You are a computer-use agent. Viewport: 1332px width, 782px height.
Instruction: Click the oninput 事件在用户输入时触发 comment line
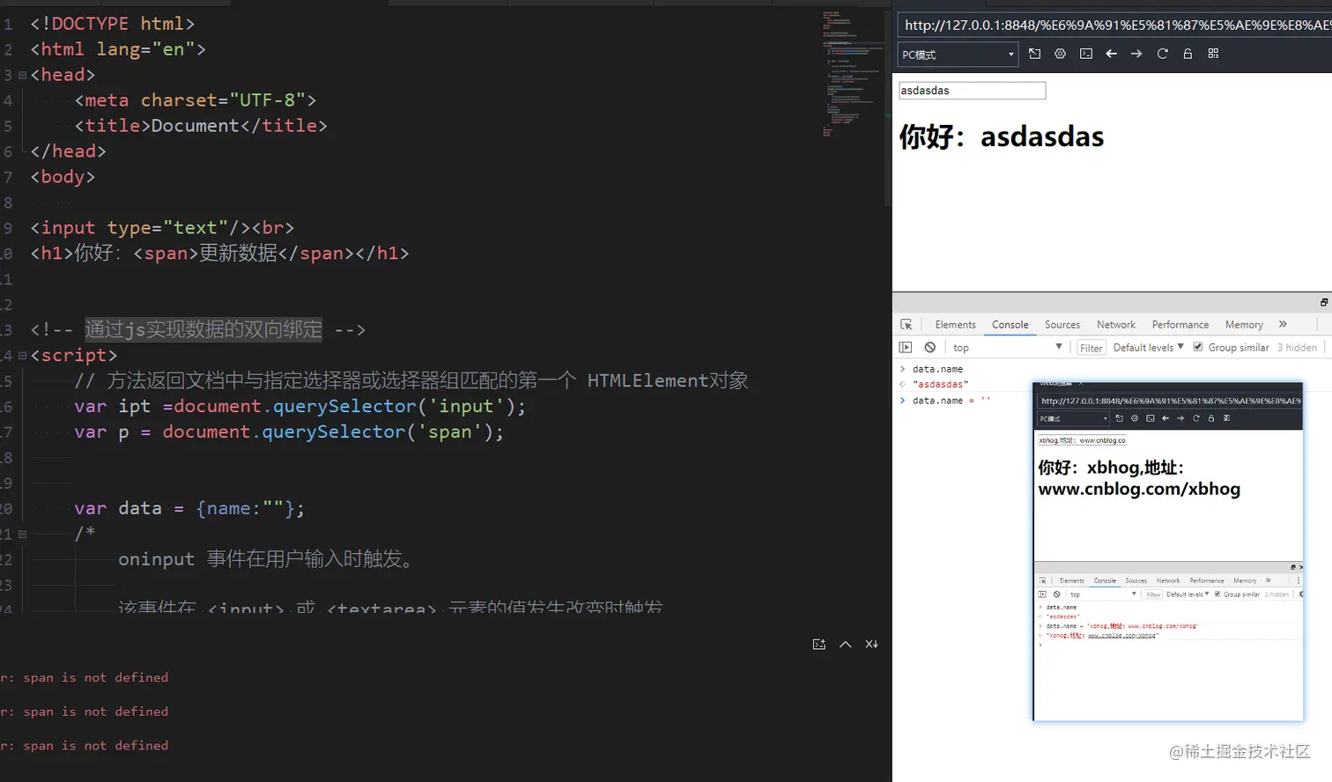pyautogui.click(x=267, y=559)
